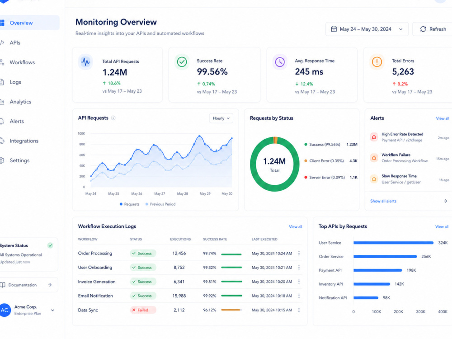The height and width of the screenshot is (339, 452).
Task: Open the more options menu for User Onboarding
Action: 299,268
